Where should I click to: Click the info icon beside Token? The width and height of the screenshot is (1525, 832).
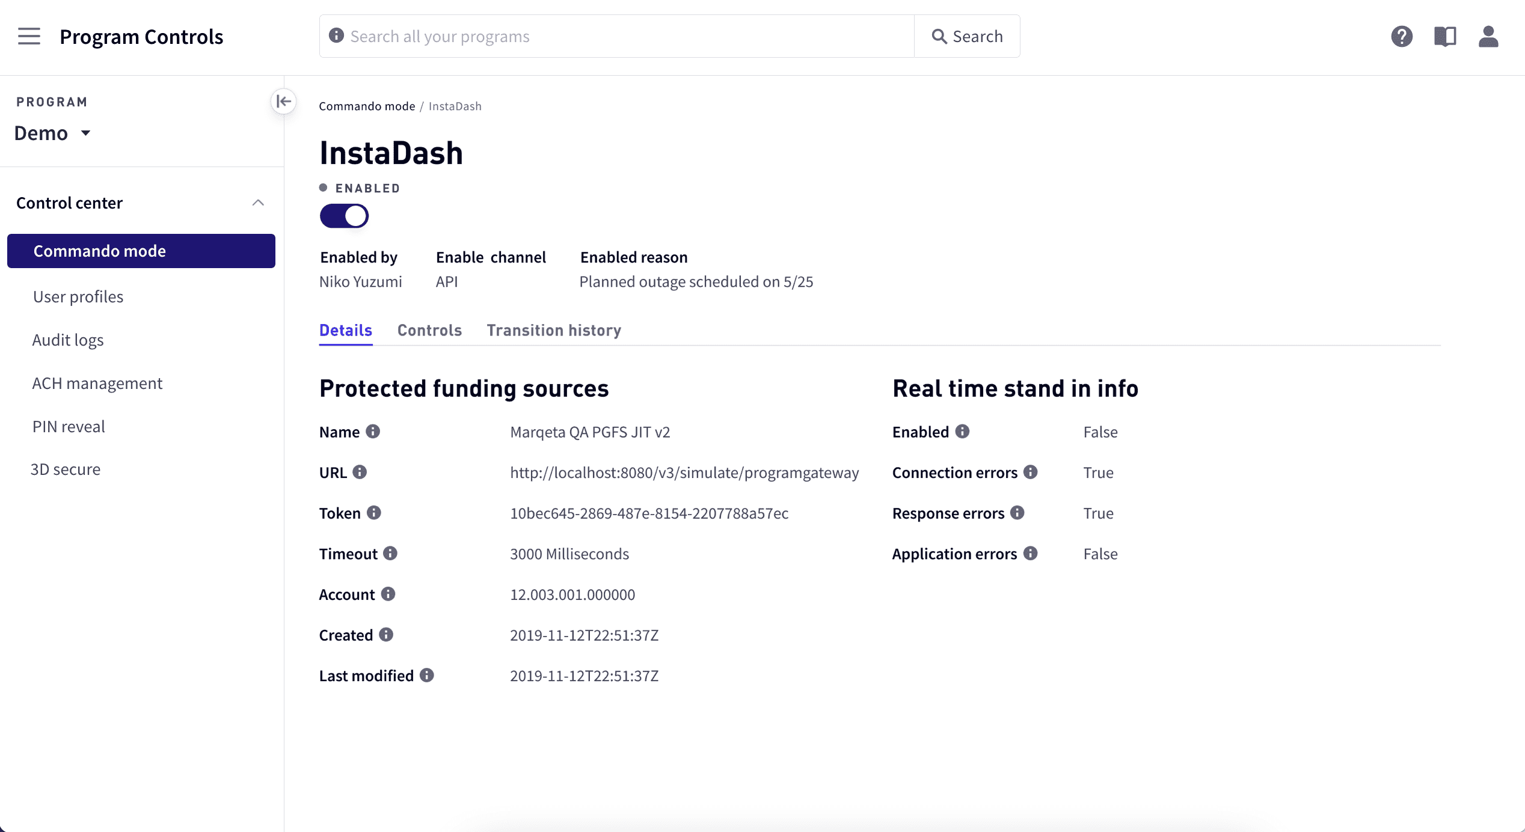coord(374,513)
